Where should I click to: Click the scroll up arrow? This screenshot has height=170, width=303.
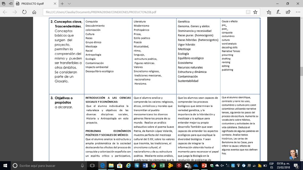(x=301, y=18)
